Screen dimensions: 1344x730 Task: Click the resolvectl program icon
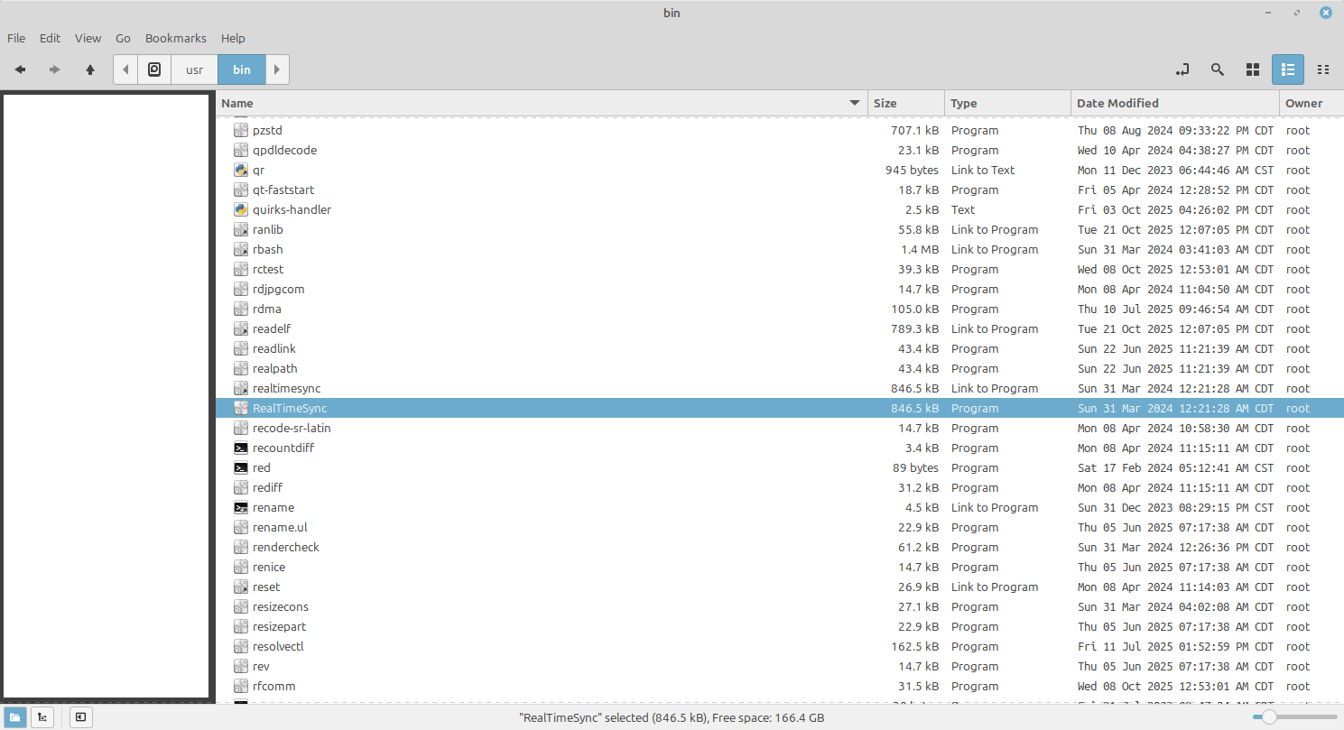click(241, 646)
